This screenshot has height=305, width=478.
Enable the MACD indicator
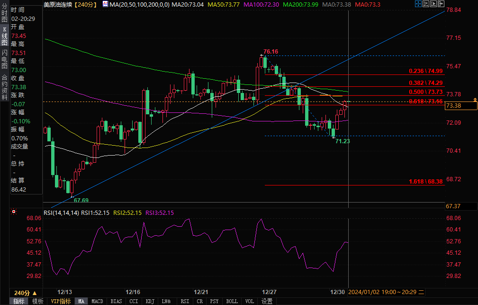[x=97, y=301]
